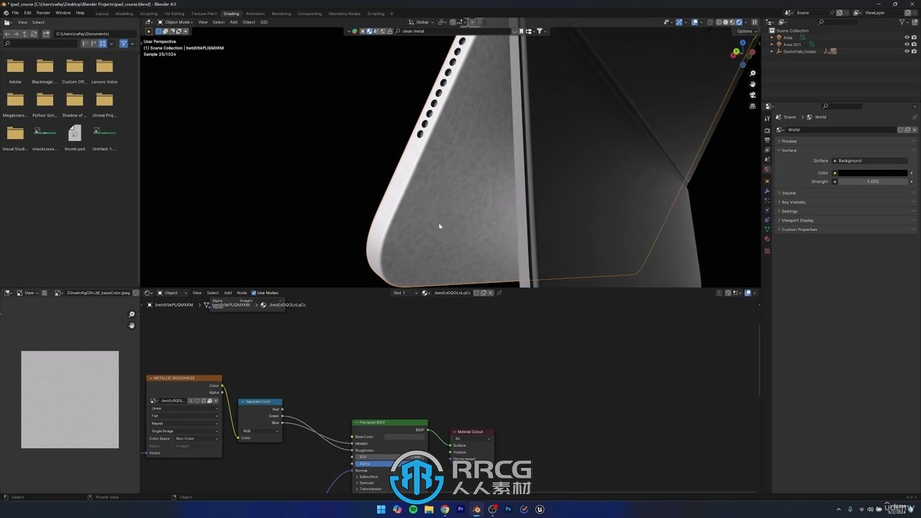Pause viewport render preview

(x=754, y=22)
